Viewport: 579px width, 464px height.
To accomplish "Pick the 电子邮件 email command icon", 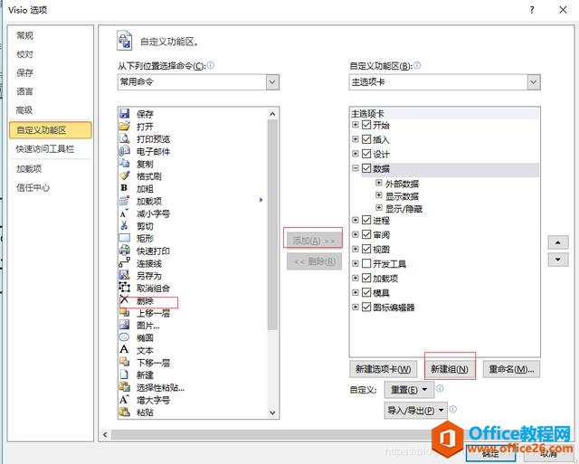I will pyautogui.click(x=125, y=151).
